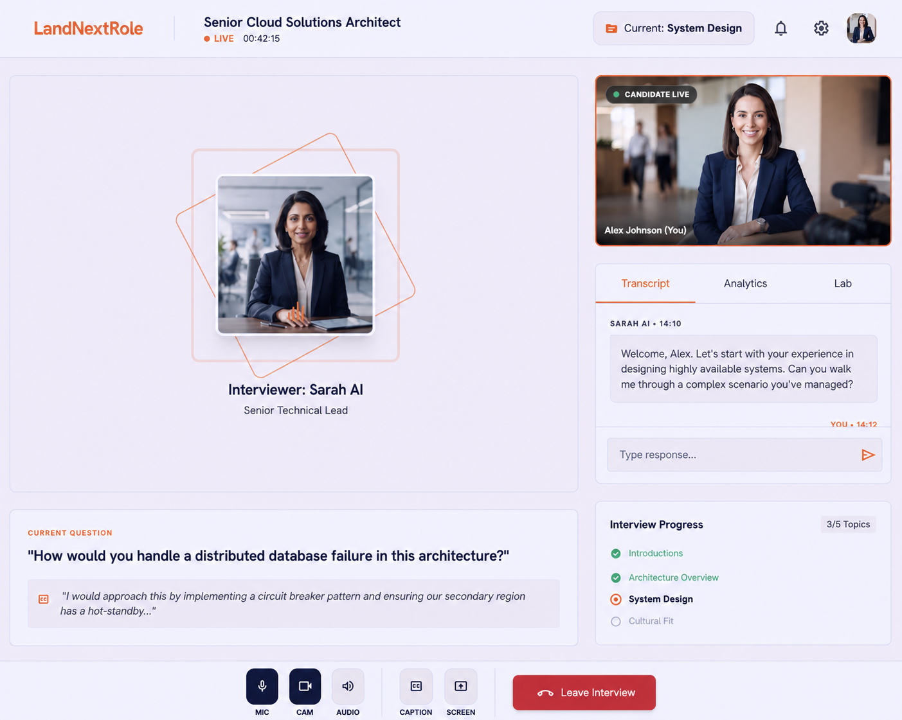
Task: Send the typed response
Action: click(x=868, y=455)
